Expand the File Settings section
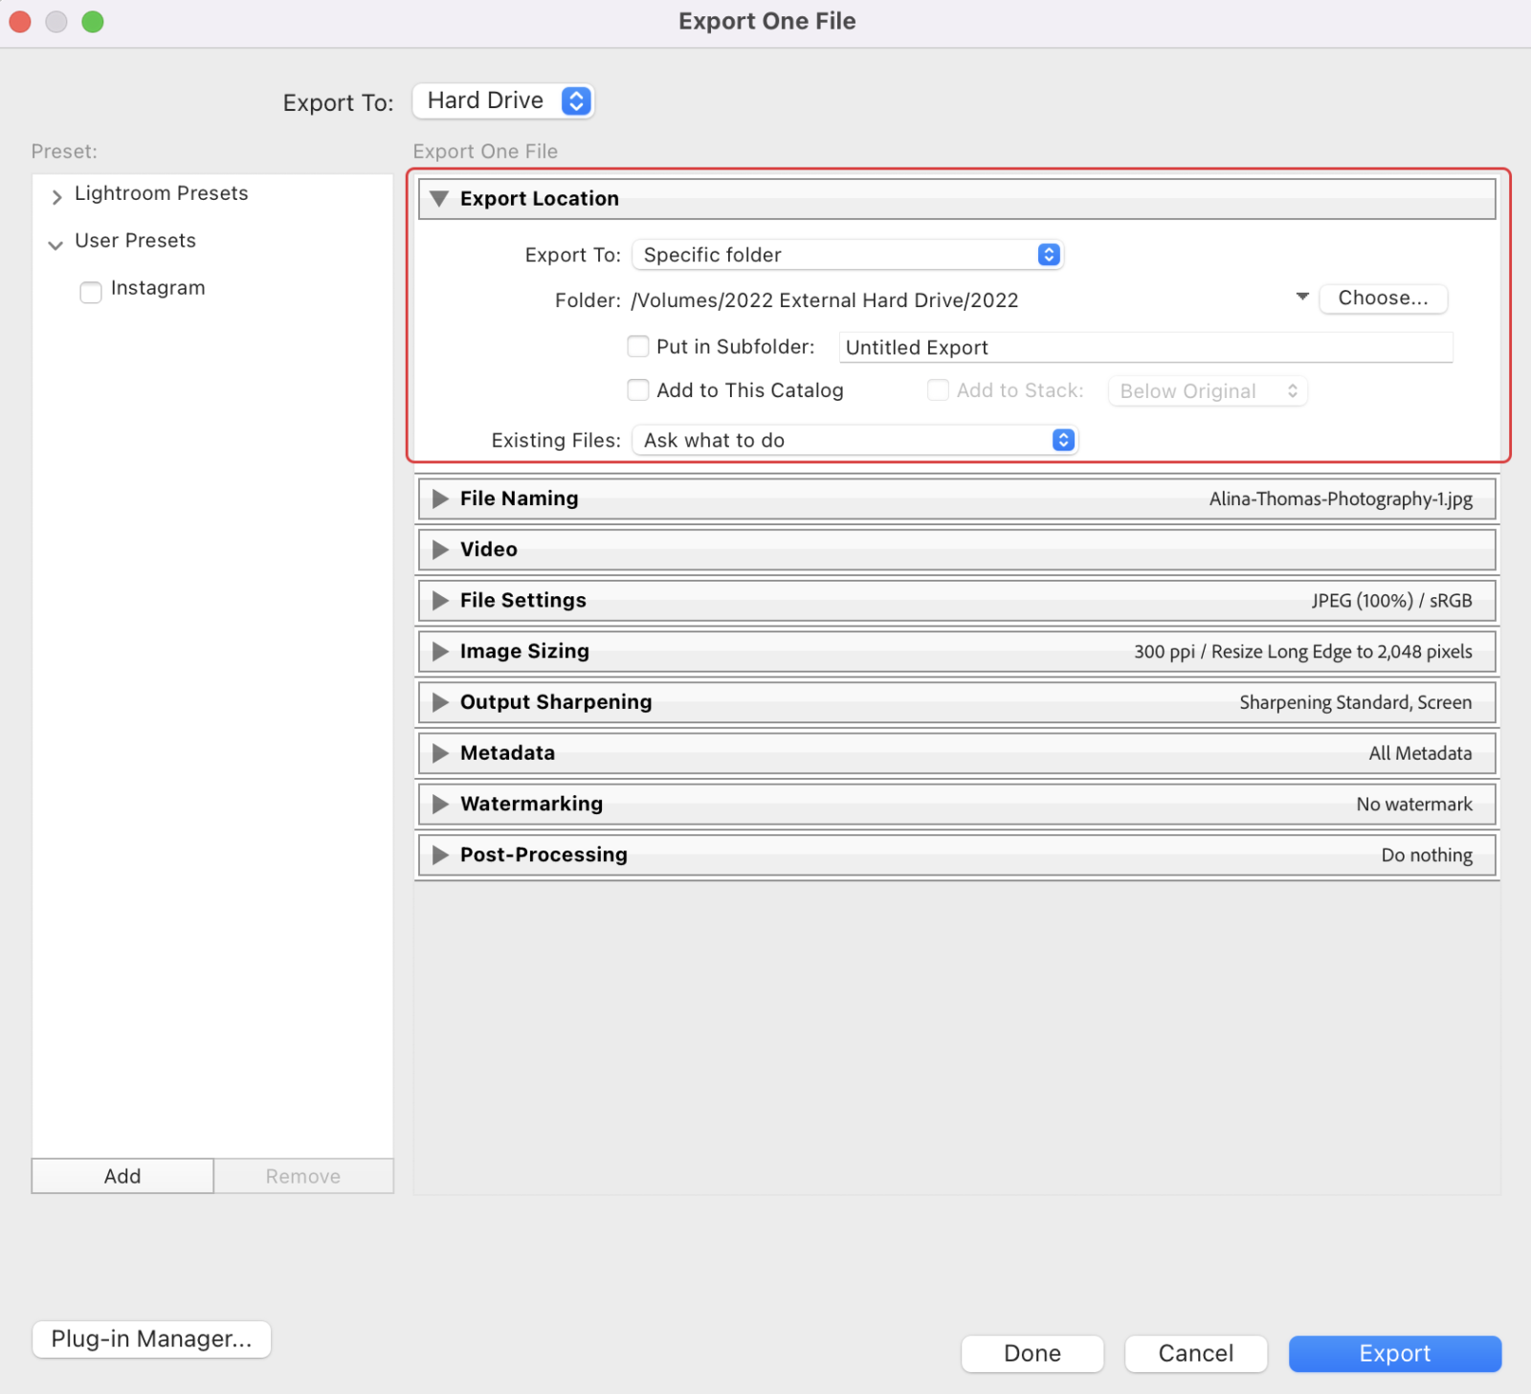1531x1394 pixels. pyautogui.click(x=440, y=600)
